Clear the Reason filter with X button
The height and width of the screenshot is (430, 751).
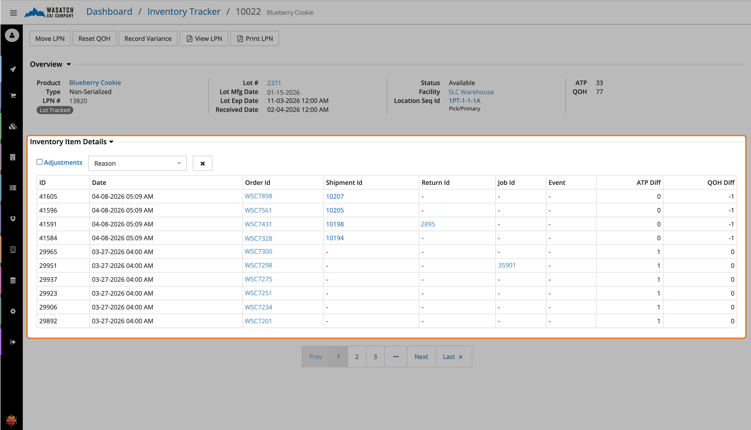tap(202, 163)
